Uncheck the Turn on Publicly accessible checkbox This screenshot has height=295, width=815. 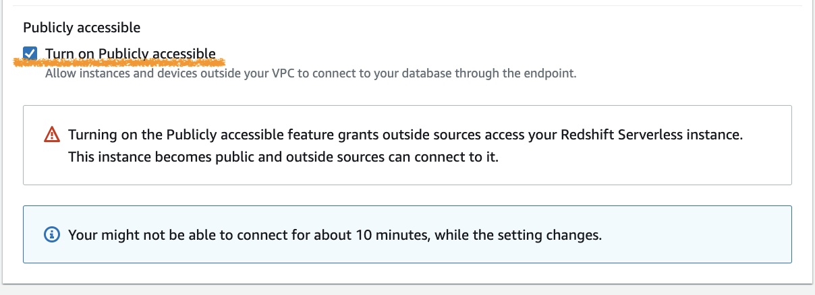(x=30, y=53)
